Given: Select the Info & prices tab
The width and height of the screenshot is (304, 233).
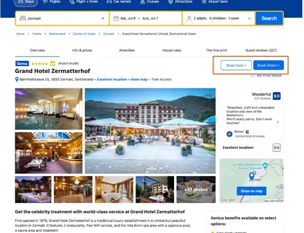Looking at the screenshot, I should [82, 50].
